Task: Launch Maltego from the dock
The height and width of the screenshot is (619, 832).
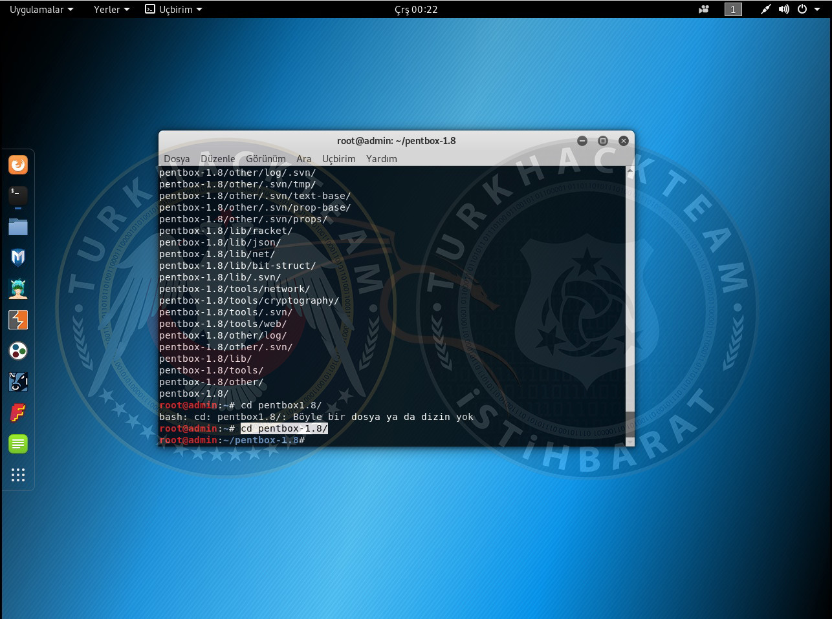Action: pyautogui.click(x=18, y=351)
